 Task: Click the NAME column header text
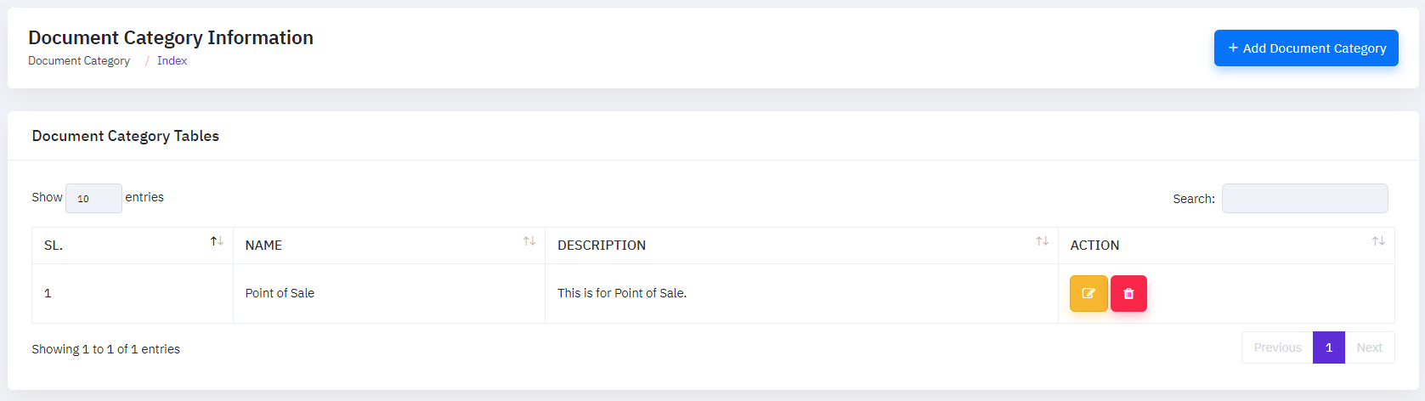click(263, 246)
